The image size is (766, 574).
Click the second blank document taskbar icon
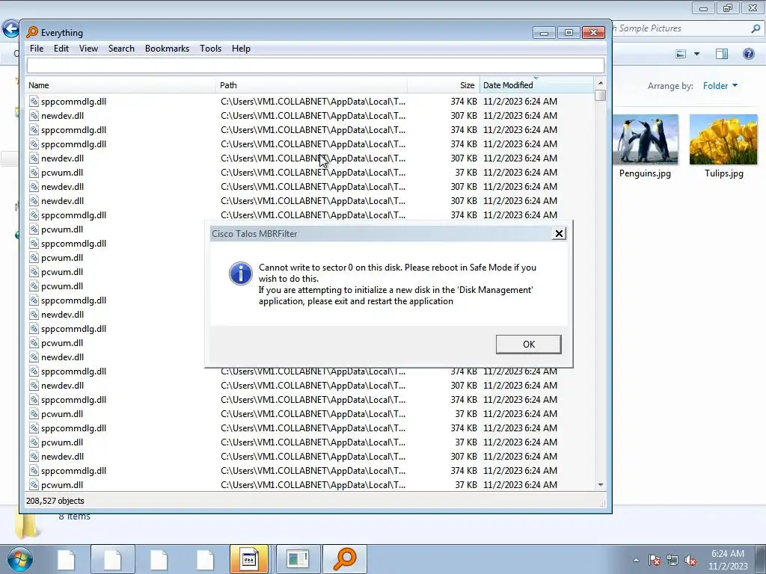tap(112, 560)
